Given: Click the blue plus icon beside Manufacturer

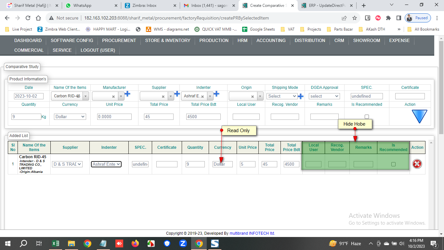Looking at the screenshot, I should (x=128, y=94).
